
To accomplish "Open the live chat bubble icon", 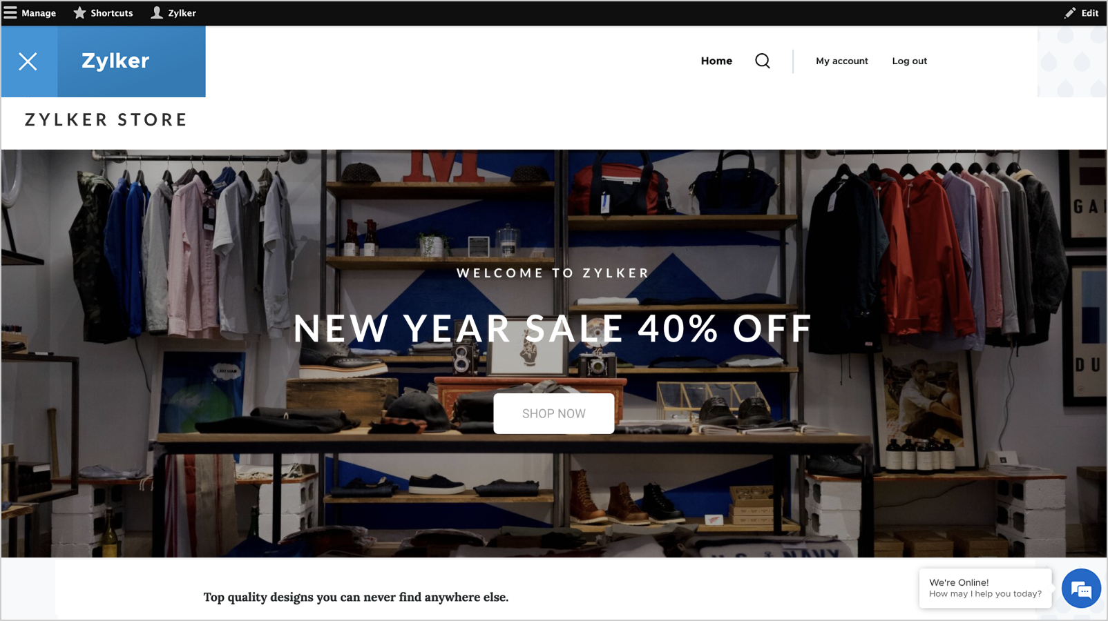I will pos(1081,589).
